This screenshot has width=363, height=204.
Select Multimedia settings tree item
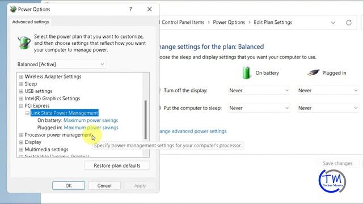(47, 150)
